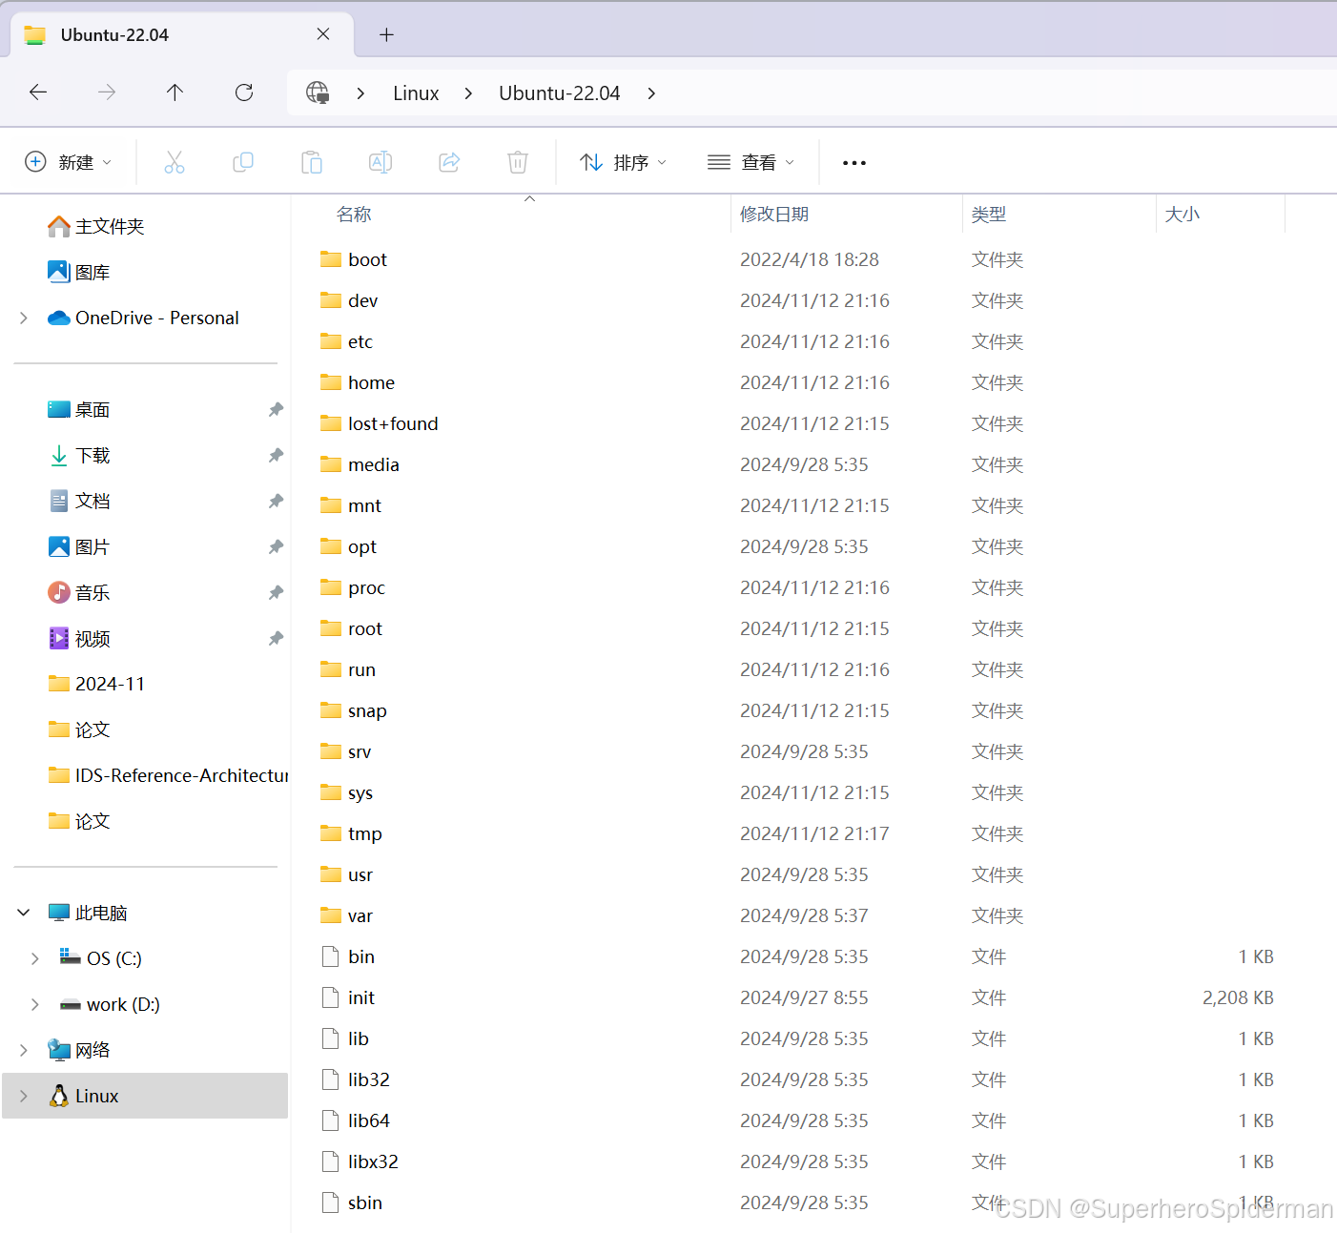Click the Share icon in toolbar
The image size is (1337, 1233).
click(449, 162)
